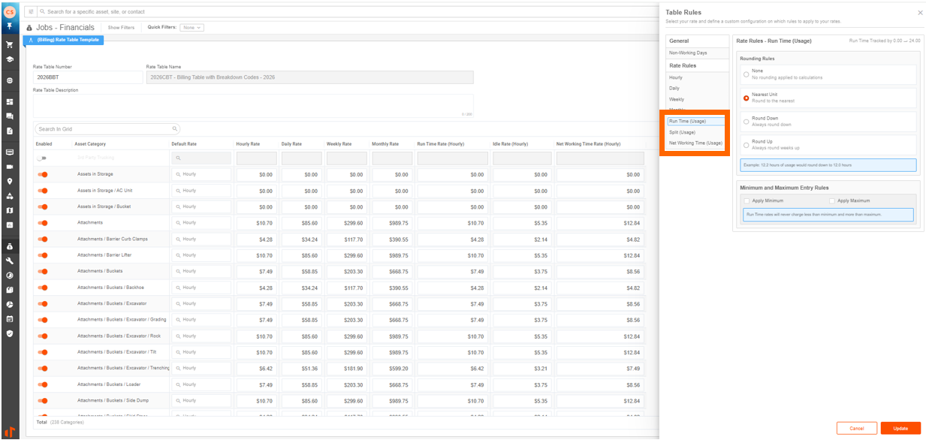
Task: Open the graduation cap training icon
Action: [x=10, y=59]
